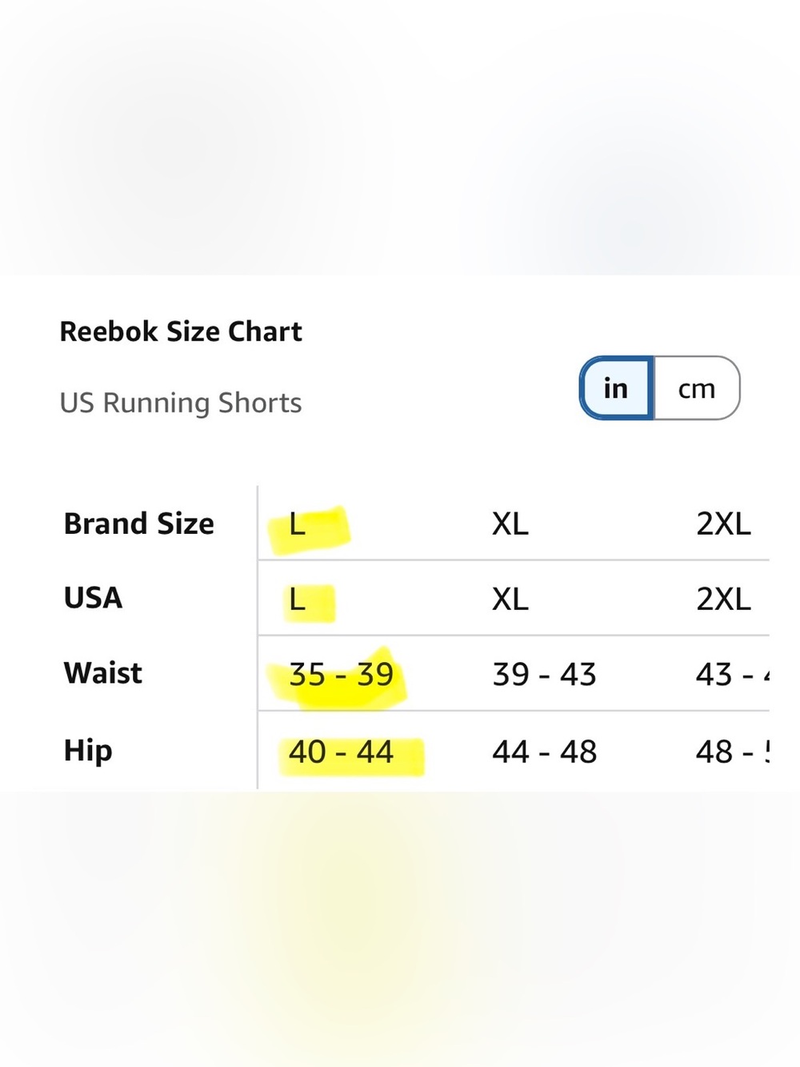Click the hip 44 - 48 cell
800x1067 pixels.
[x=545, y=752]
